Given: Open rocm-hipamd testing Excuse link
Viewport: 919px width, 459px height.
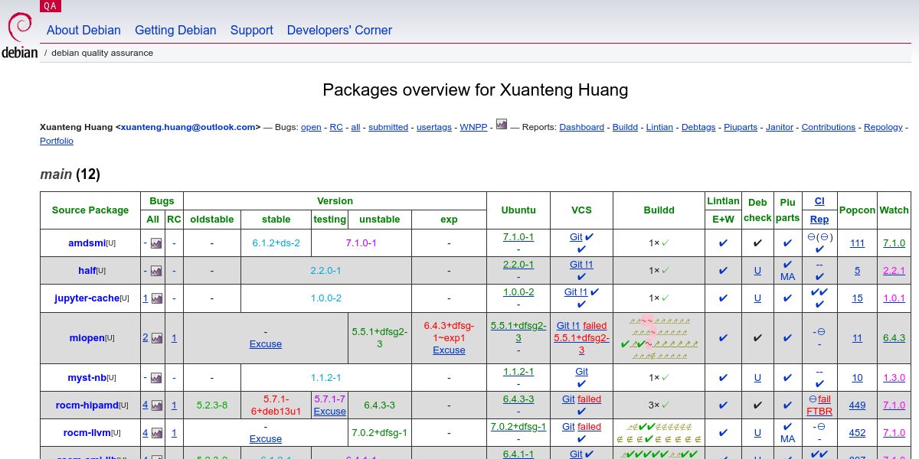Looking at the screenshot, I should (330, 412).
